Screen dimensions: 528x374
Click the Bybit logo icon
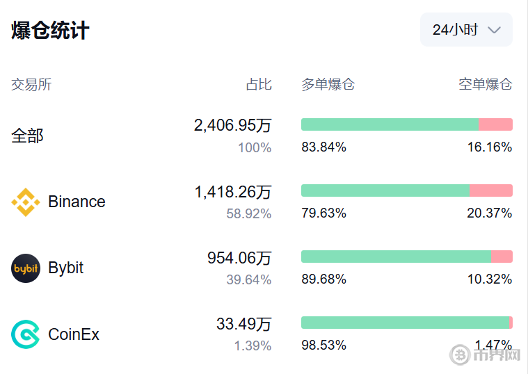coord(26,268)
